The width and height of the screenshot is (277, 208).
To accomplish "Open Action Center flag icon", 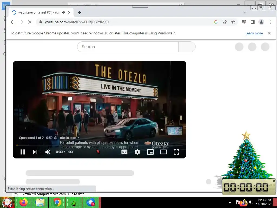I will (x=238, y=202).
